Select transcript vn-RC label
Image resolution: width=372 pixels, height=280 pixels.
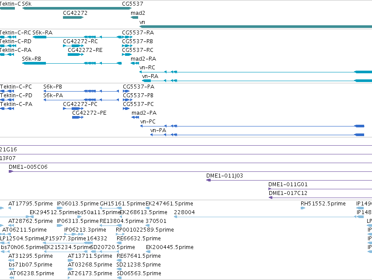pyautogui.click(x=147, y=68)
